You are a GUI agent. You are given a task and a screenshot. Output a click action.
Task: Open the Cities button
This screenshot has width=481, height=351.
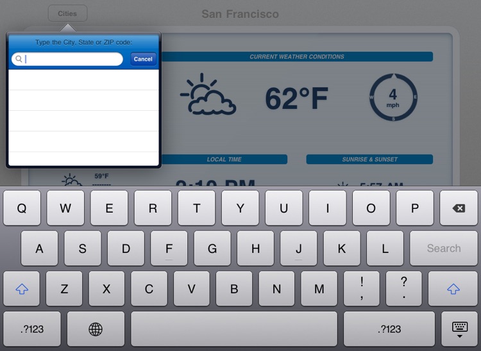[x=67, y=13]
